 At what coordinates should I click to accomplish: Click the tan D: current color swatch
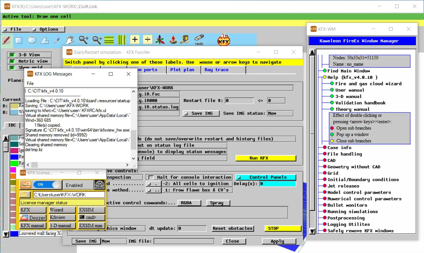(x=14, y=106)
